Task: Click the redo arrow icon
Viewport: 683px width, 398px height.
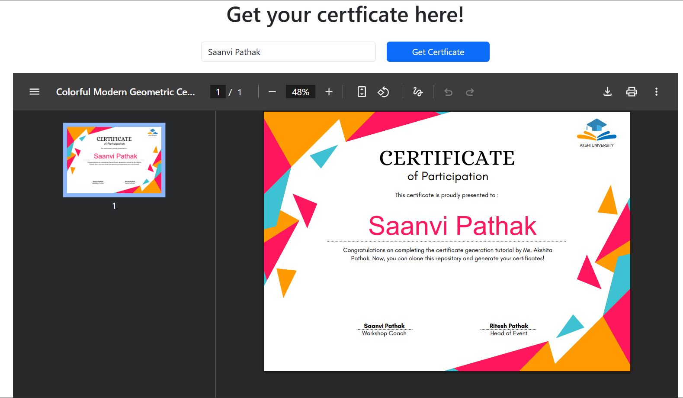Action: click(470, 92)
